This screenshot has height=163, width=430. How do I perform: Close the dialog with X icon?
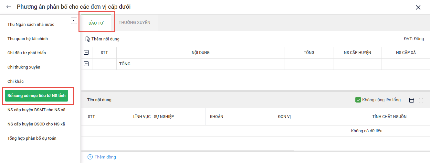pyautogui.click(x=418, y=7)
